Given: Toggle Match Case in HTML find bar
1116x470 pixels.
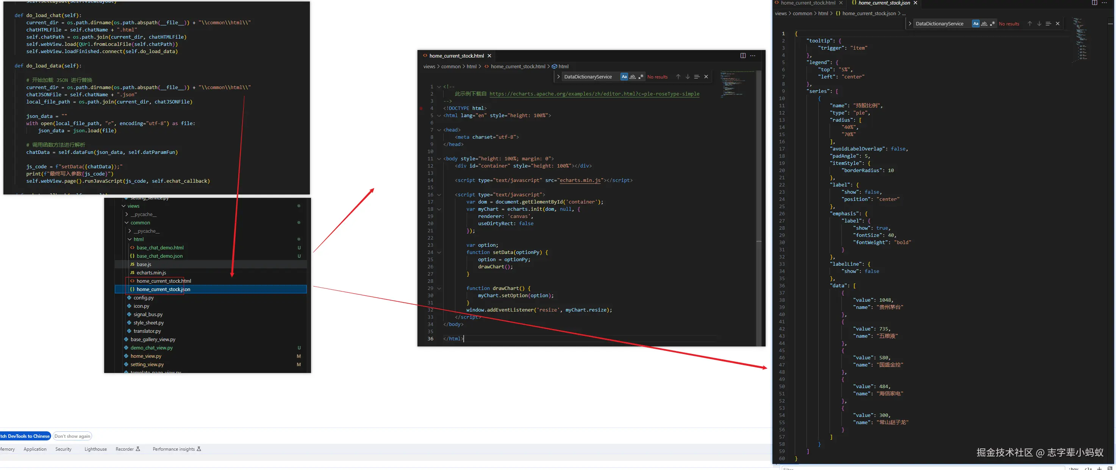Looking at the screenshot, I should [624, 77].
